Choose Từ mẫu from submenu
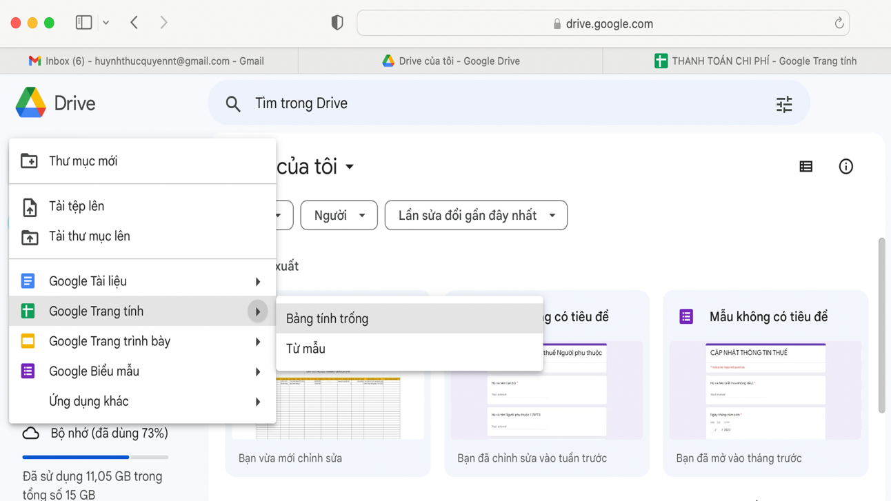This screenshot has width=891, height=501. (x=410, y=349)
